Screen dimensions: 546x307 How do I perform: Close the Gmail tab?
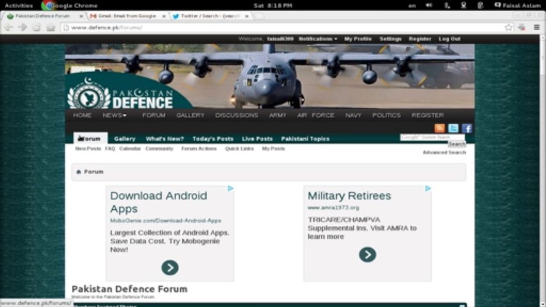[164, 16]
